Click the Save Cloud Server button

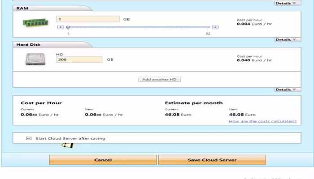pyautogui.click(x=212, y=160)
